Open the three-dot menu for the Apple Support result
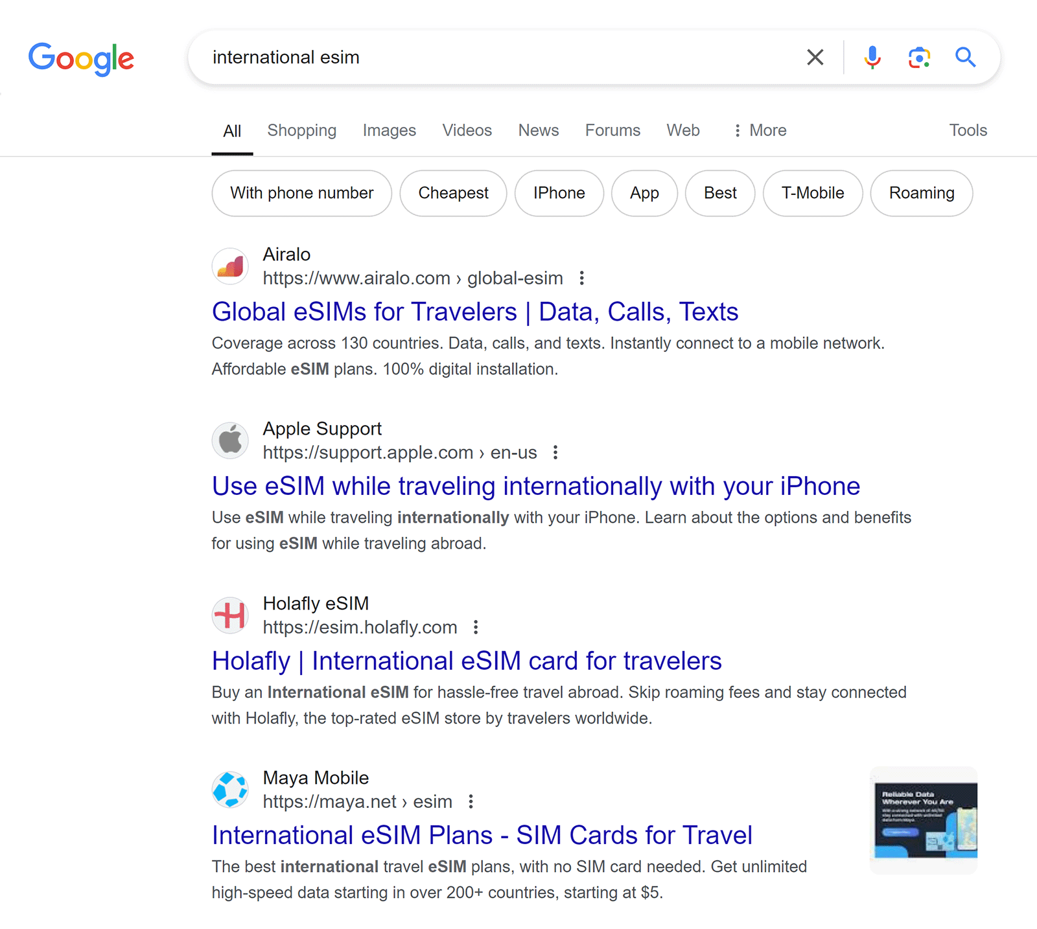The image size is (1037, 929). click(555, 452)
